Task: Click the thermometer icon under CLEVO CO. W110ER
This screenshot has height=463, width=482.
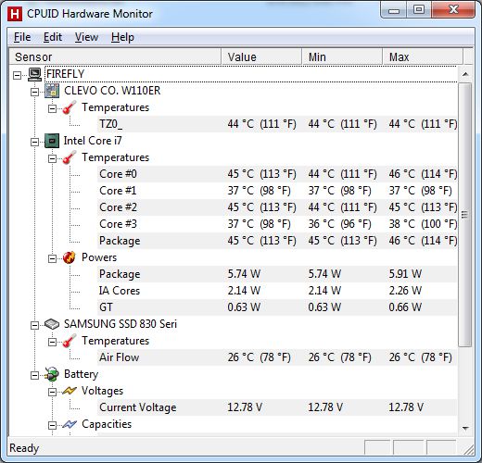Action: point(70,107)
